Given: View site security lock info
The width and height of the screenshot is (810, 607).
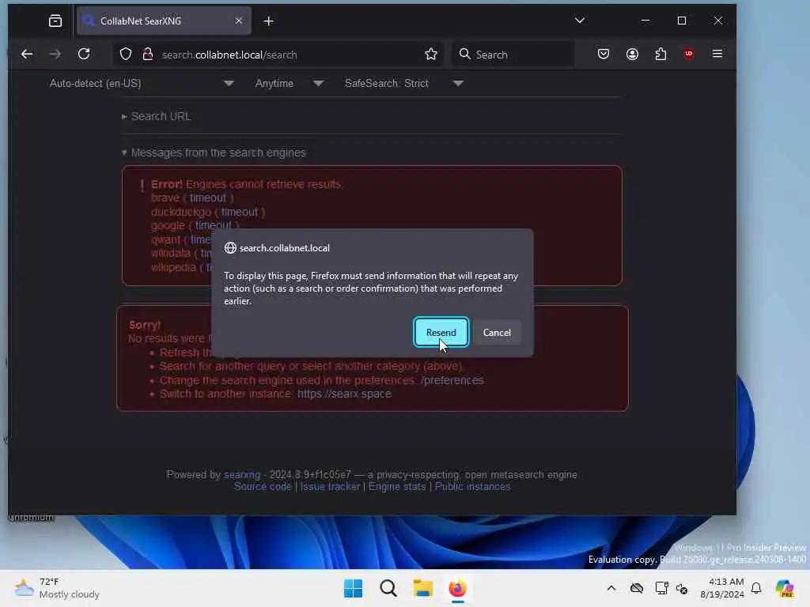Looking at the screenshot, I should pyautogui.click(x=148, y=55).
